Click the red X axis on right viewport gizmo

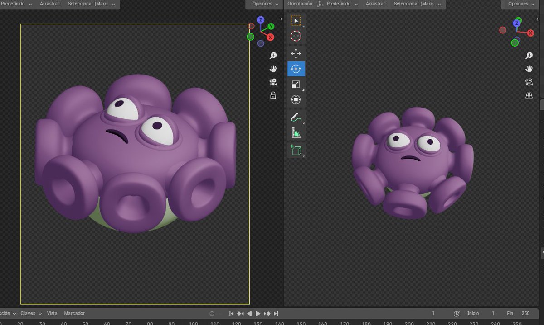[x=531, y=33]
